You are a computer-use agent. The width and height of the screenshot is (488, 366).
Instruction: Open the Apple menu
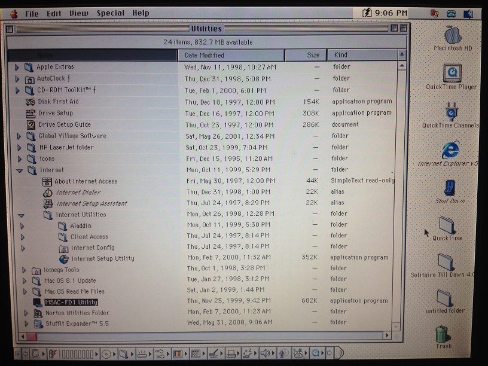pos(13,14)
